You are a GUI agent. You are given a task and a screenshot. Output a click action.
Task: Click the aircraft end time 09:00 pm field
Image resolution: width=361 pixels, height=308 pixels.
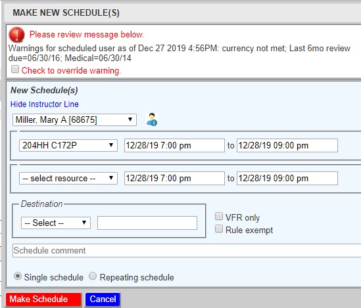tap(287, 145)
